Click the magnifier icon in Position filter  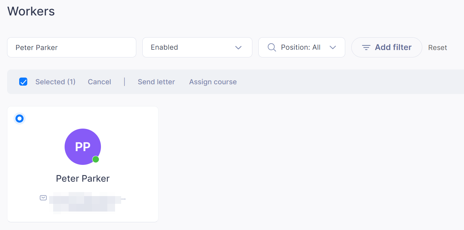click(272, 47)
